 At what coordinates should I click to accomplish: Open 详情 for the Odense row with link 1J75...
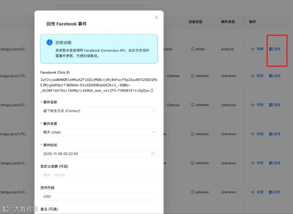click(257, 76)
